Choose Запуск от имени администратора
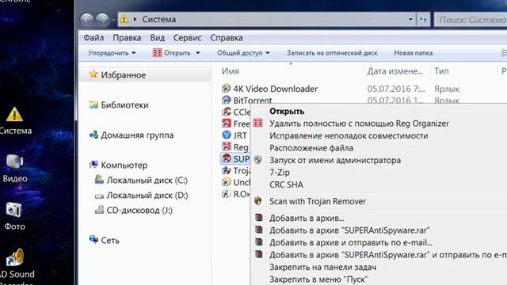The height and width of the screenshot is (285, 507). [335, 160]
